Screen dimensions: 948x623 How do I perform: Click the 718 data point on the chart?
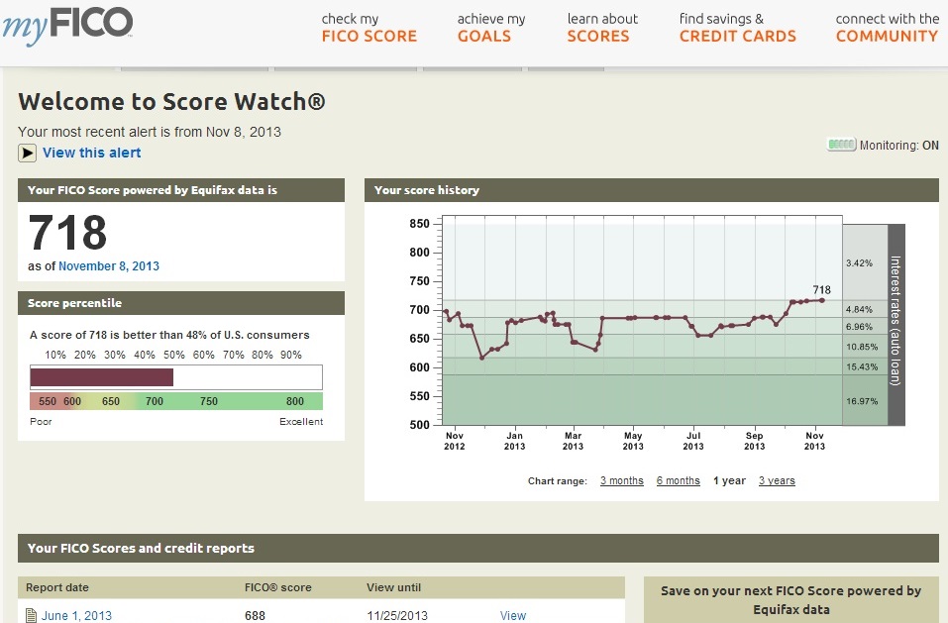822,300
